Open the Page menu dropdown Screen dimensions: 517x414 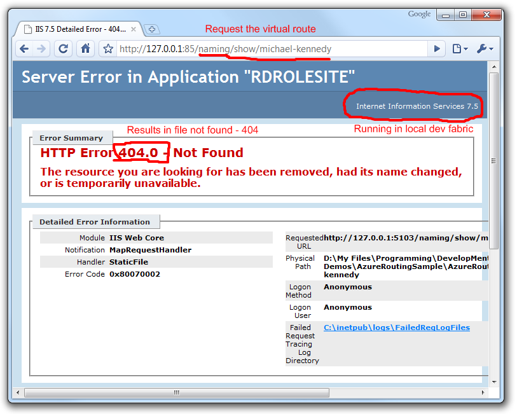click(x=459, y=49)
